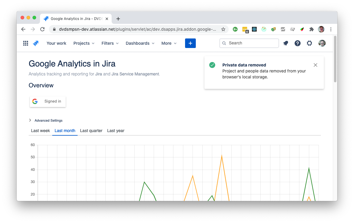This screenshot has width=354, height=223.
Task: Switch to the Last week tab
Action: (40, 131)
